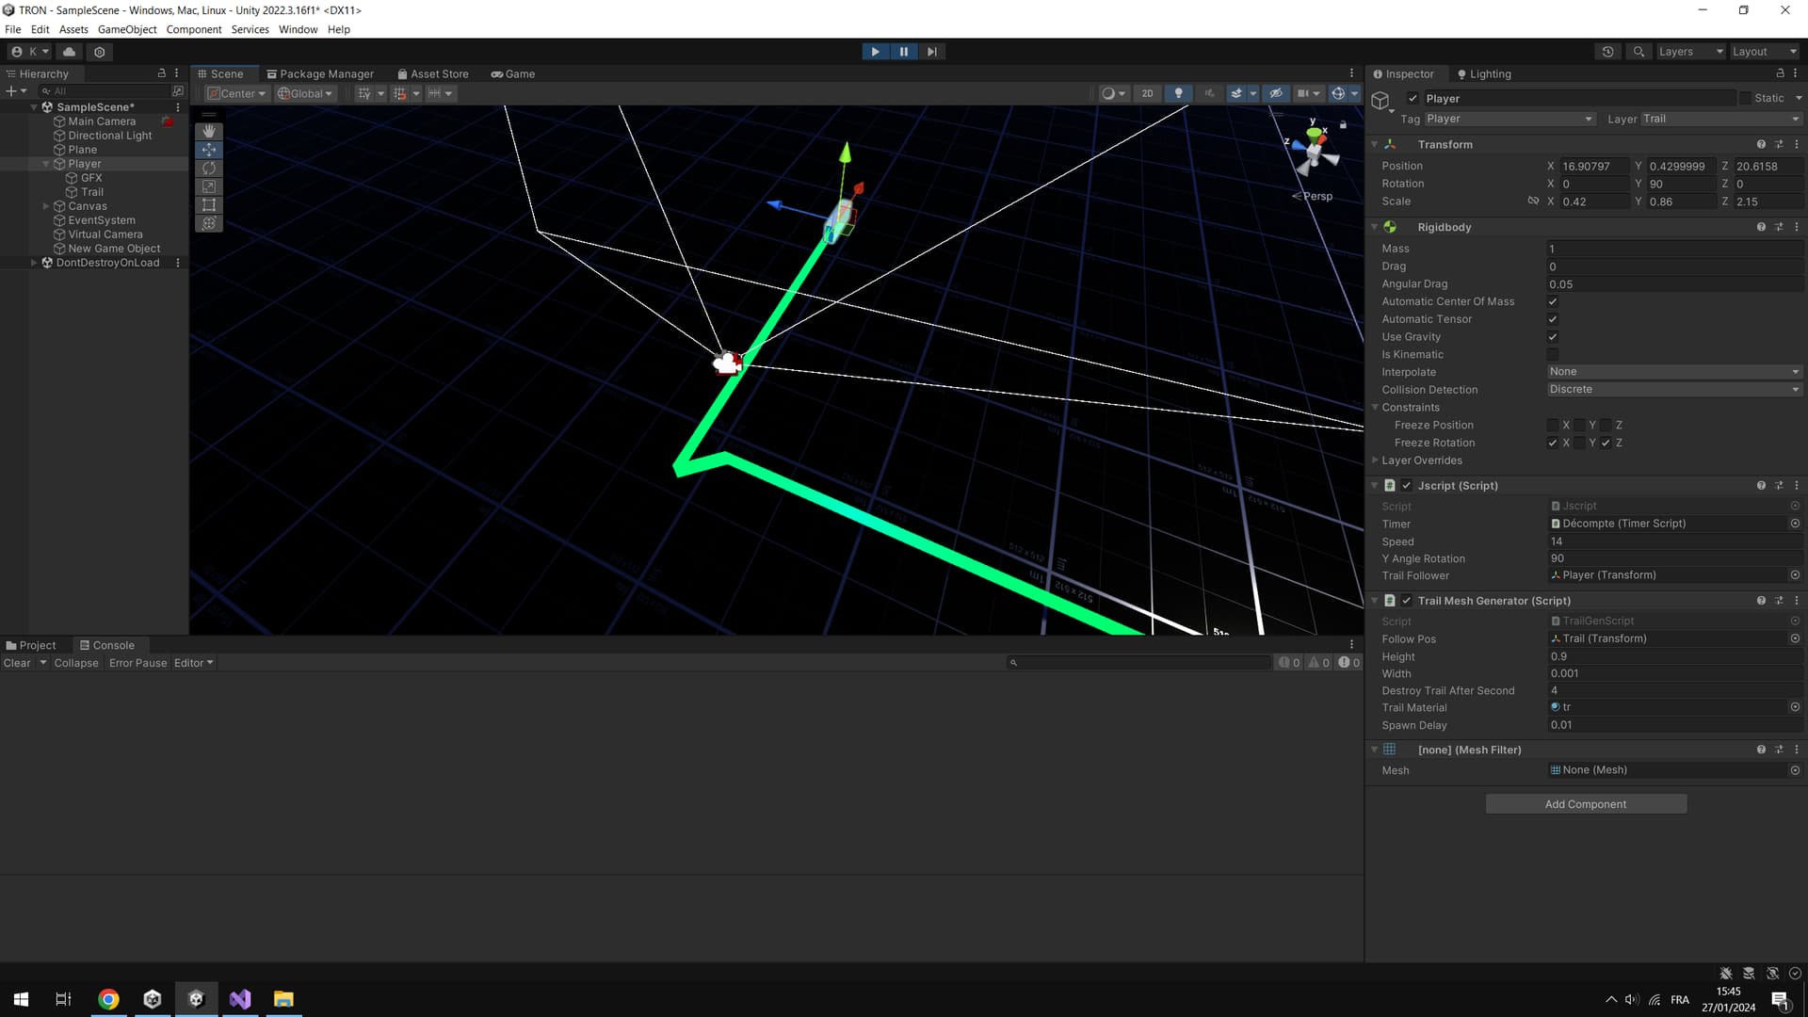Toggle scene lighting with the bulb icon
This screenshot has height=1017, width=1808.
[1178, 93]
